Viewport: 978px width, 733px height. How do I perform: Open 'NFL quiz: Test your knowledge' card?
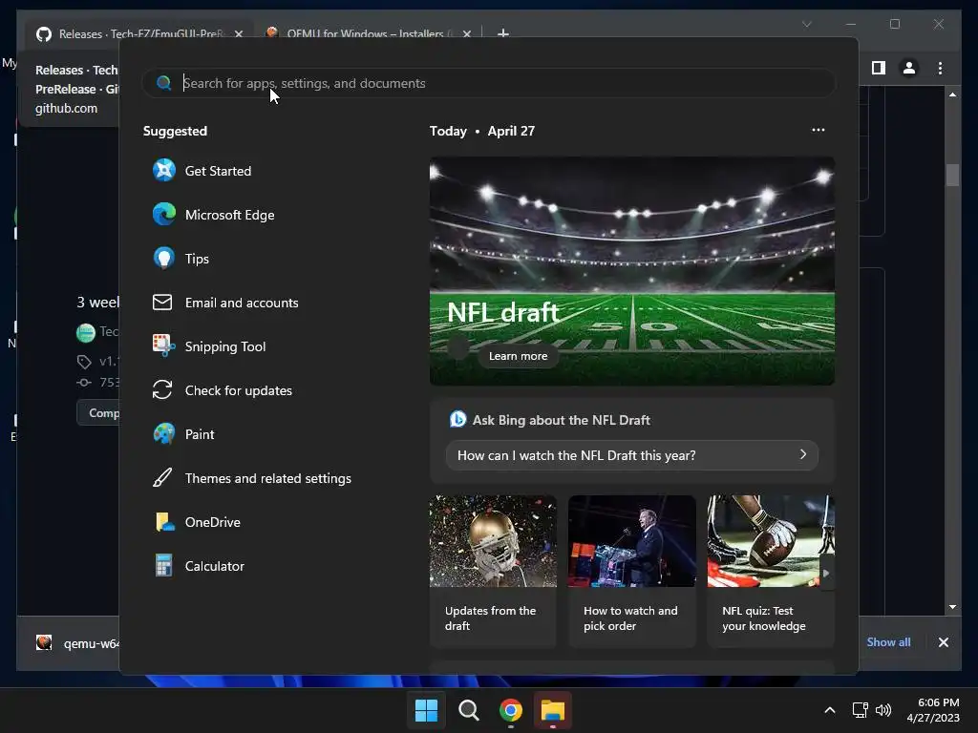[x=771, y=571]
